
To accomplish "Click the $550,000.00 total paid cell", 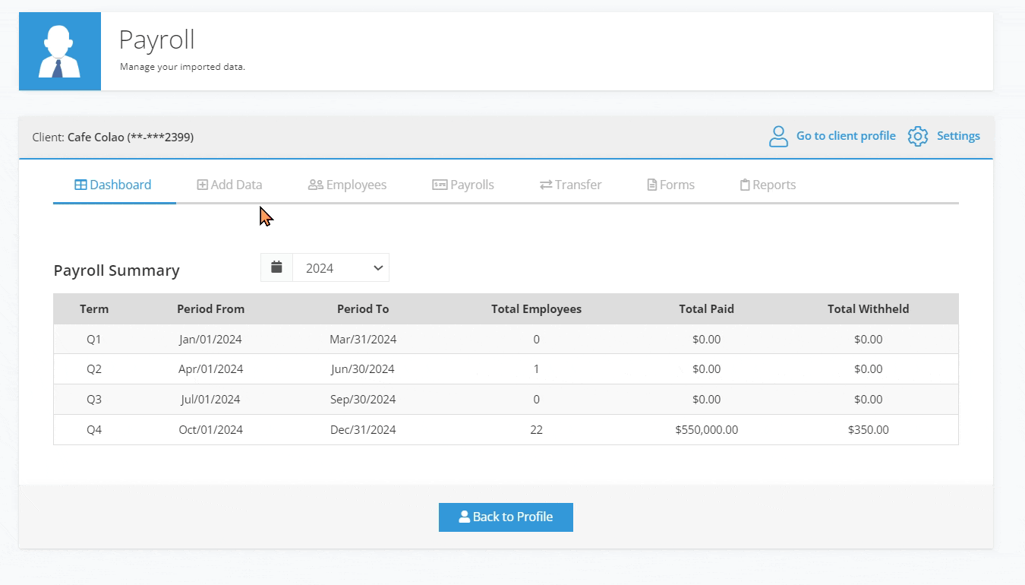I will 706,430.
